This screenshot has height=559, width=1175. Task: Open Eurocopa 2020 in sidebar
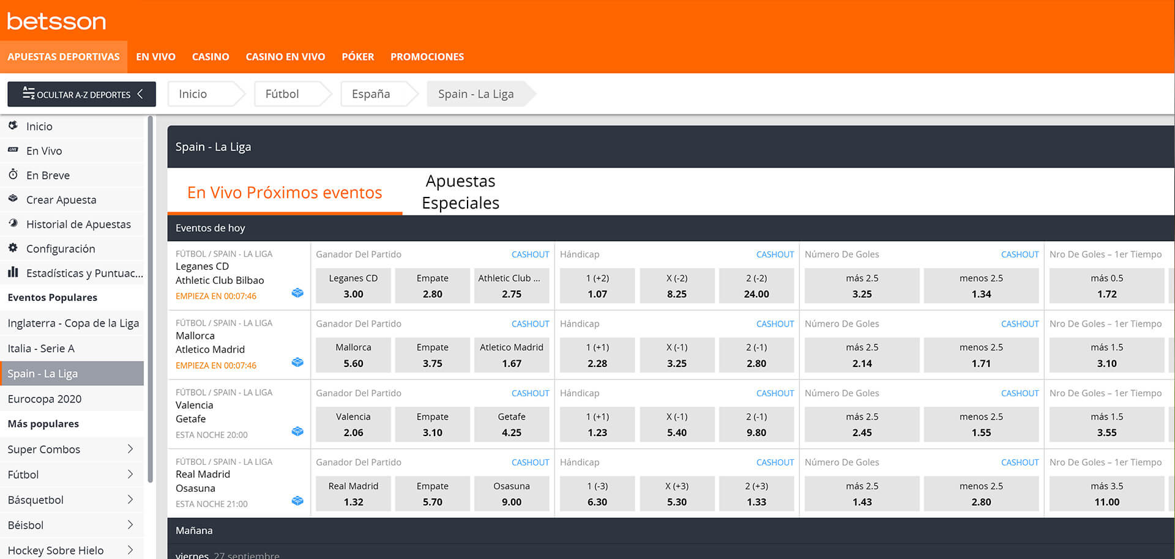72,399
